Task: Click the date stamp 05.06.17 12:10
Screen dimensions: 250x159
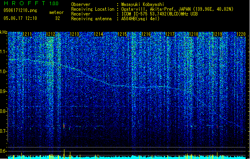Action: pyautogui.click(x=20, y=18)
